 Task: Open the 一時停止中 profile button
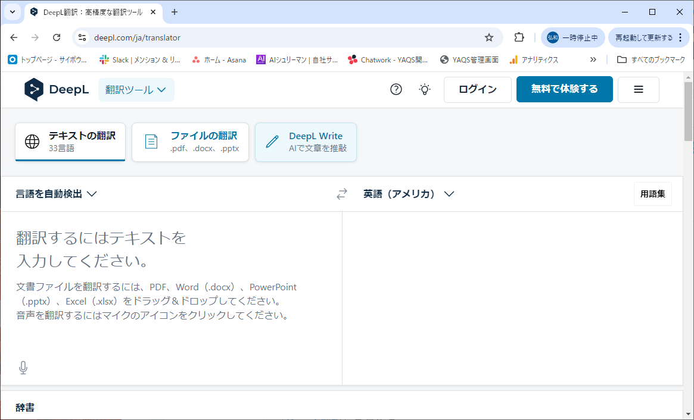[x=572, y=37]
